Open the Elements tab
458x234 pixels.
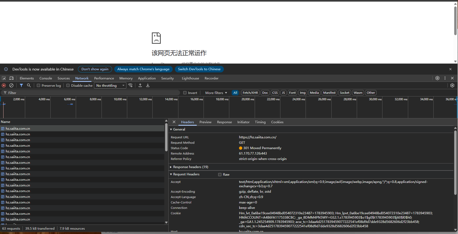coord(27,78)
